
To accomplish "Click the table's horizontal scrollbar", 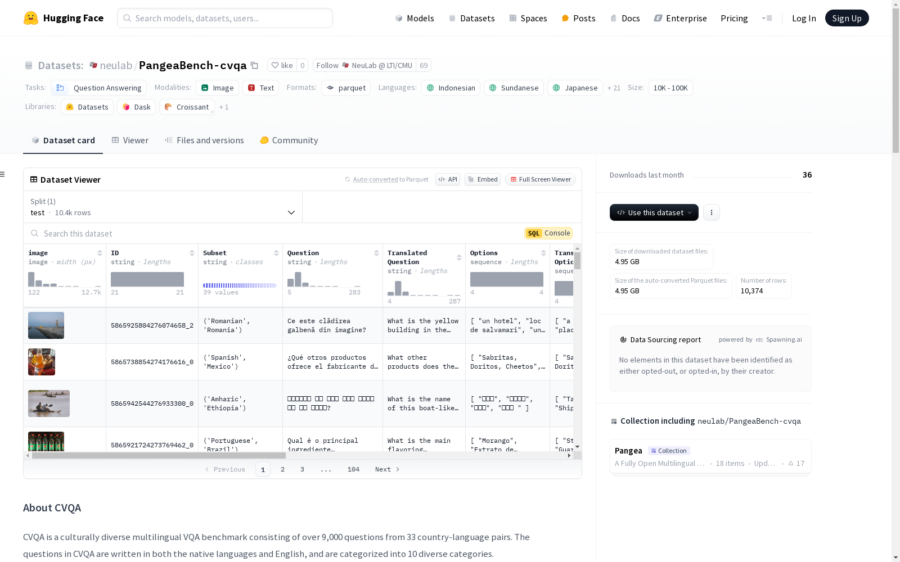I will click(159, 455).
